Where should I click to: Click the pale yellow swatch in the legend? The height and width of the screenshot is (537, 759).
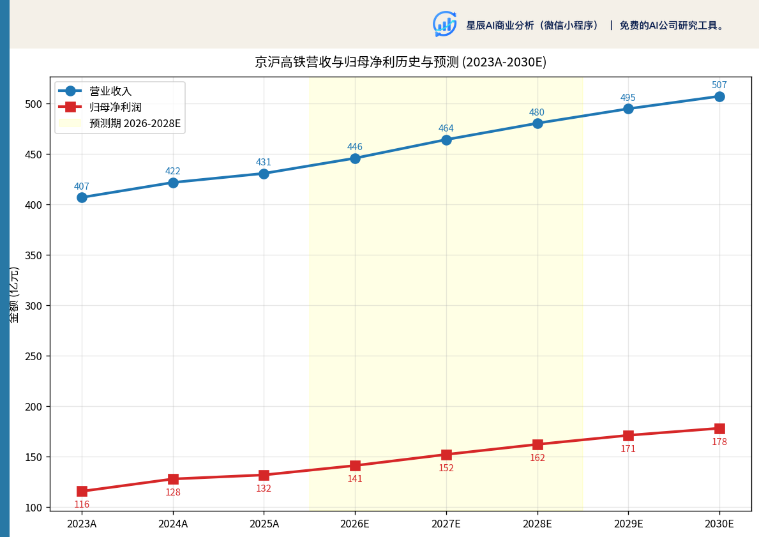click(70, 123)
